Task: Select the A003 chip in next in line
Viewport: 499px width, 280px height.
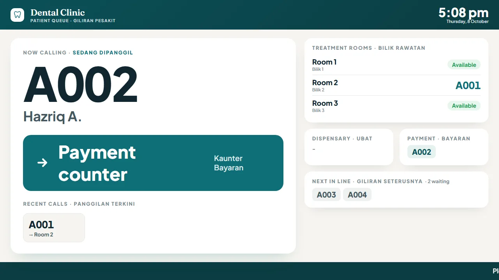Action: tap(326, 195)
